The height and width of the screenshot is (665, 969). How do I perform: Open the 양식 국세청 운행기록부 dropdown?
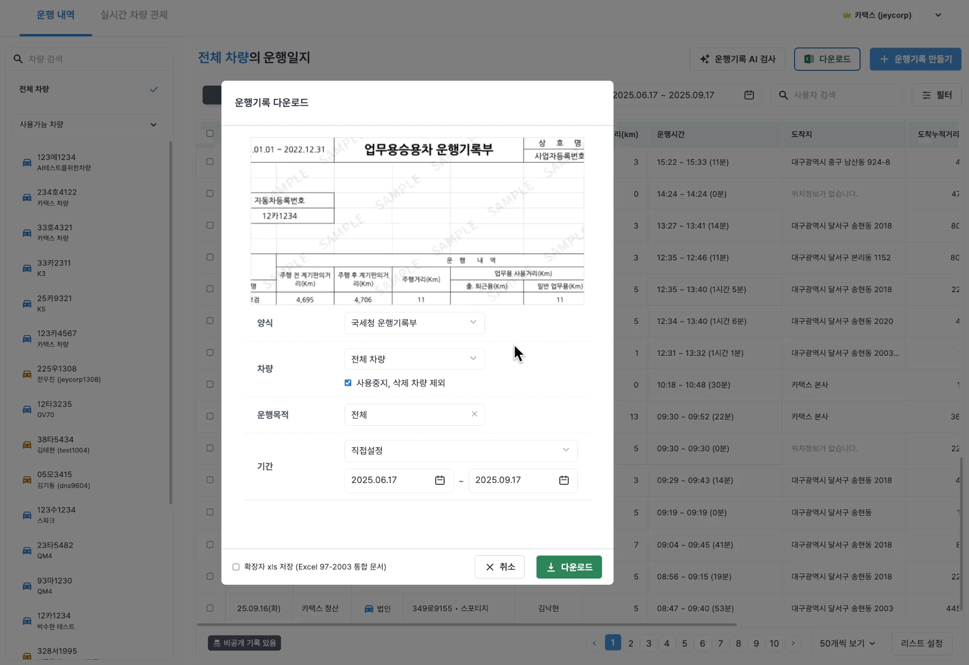click(x=414, y=323)
